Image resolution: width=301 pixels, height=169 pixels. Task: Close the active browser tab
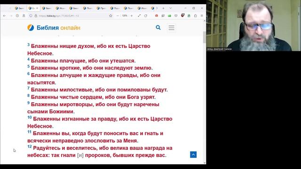[37, 8]
